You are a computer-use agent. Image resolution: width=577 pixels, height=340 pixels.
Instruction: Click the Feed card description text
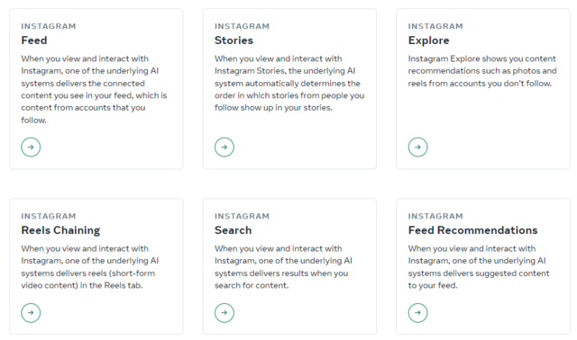pos(94,89)
